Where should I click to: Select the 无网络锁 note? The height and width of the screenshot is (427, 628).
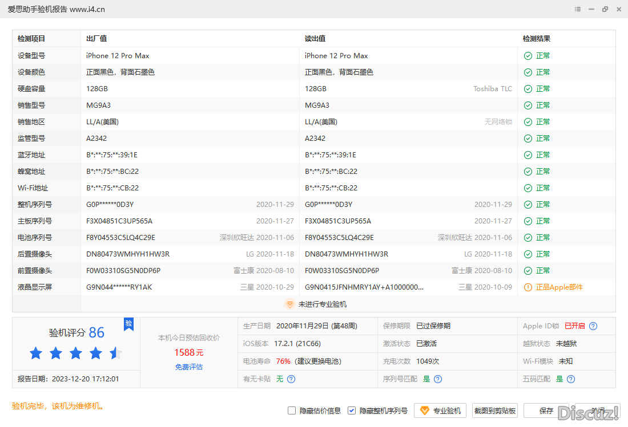click(x=498, y=122)
